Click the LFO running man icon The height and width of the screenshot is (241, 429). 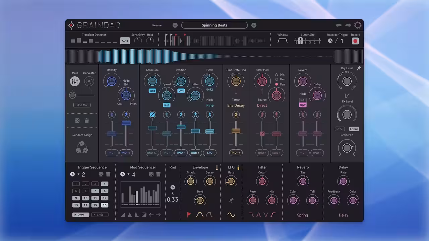point(231,200)
